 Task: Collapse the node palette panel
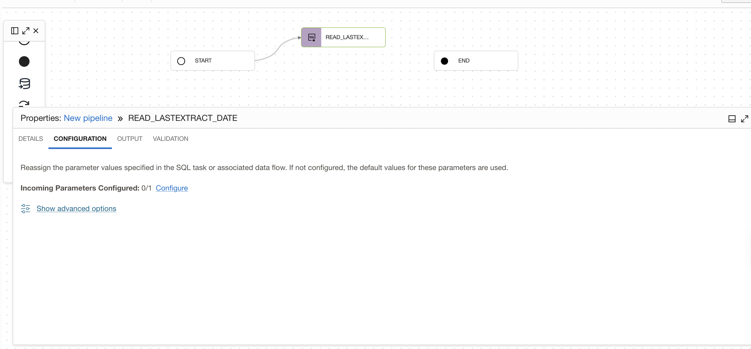click(x=36, y=30)
